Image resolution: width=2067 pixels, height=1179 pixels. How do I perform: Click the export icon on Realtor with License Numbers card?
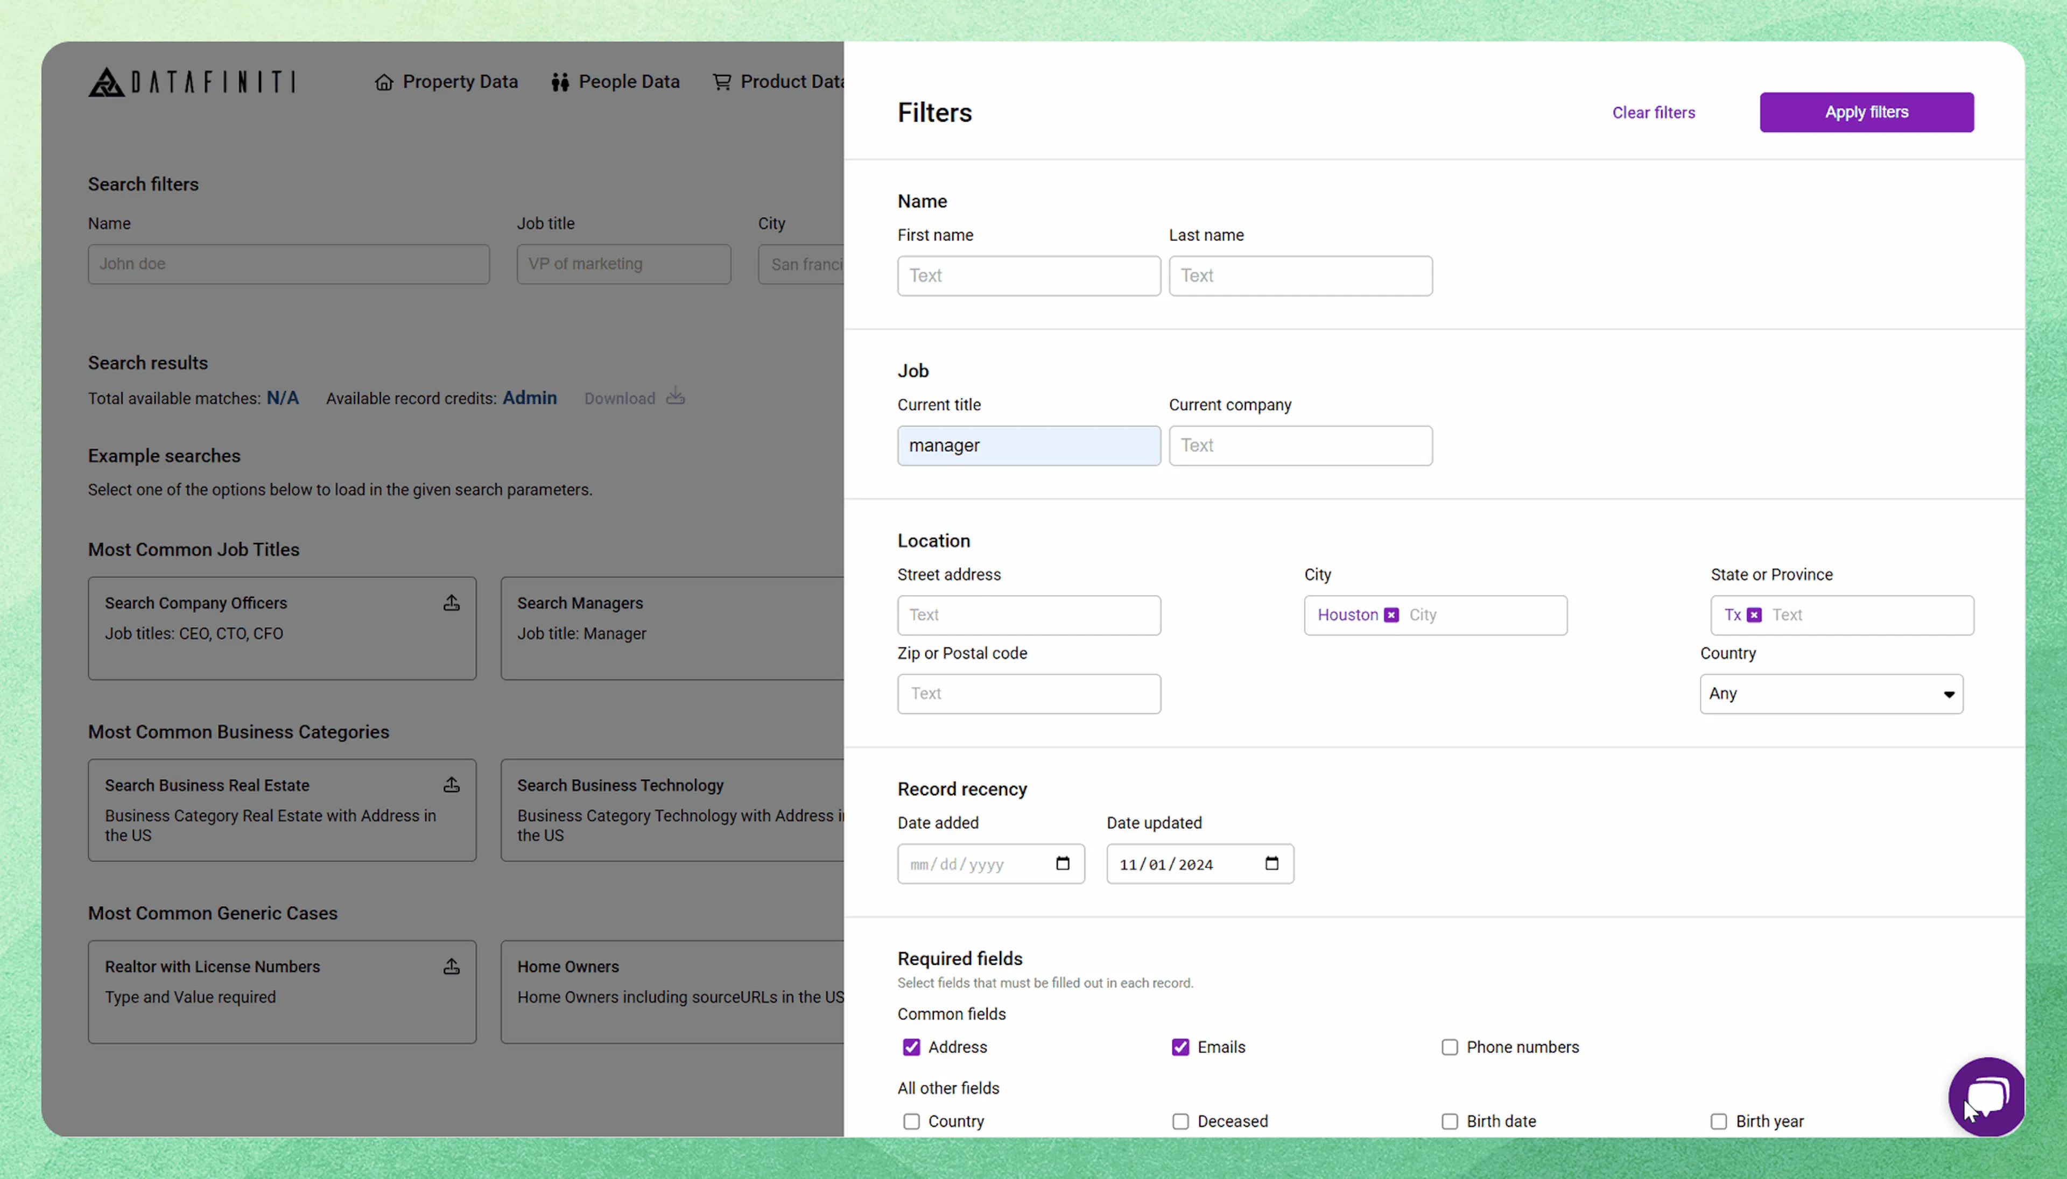click(x=451, y=966)
